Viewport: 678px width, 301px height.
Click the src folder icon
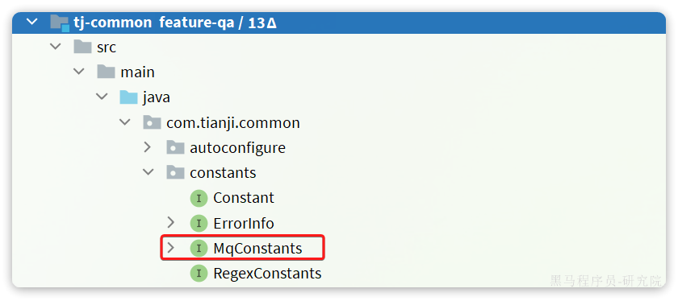[82, 47]
